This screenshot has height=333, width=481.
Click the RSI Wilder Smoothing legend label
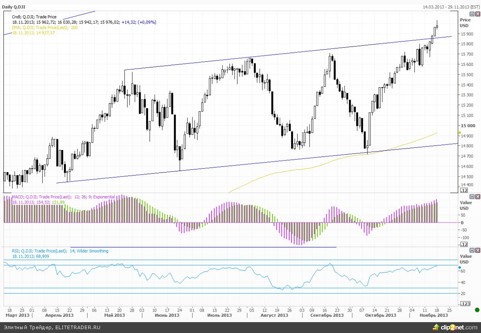[x=60, y=251]
